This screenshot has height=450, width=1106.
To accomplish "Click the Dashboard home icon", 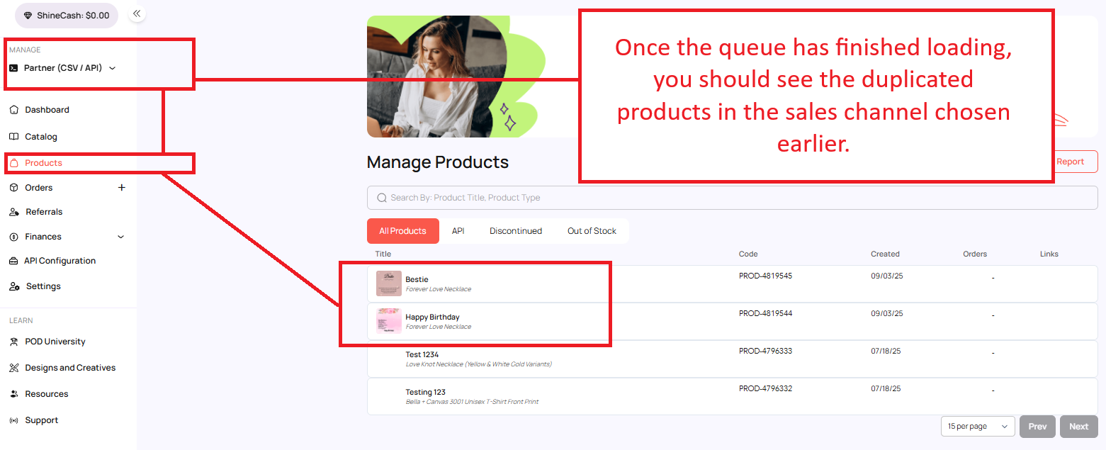I will click(x=14, y=110).
